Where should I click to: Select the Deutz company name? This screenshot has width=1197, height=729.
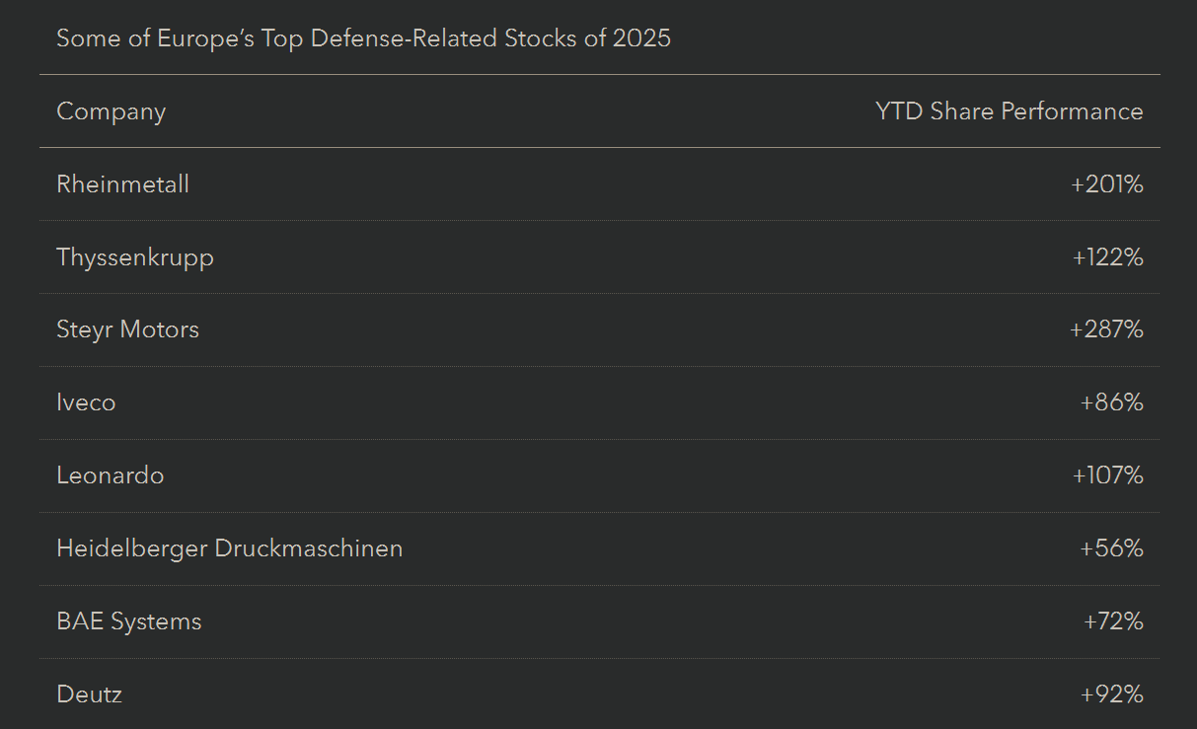[x=89, y=694]
